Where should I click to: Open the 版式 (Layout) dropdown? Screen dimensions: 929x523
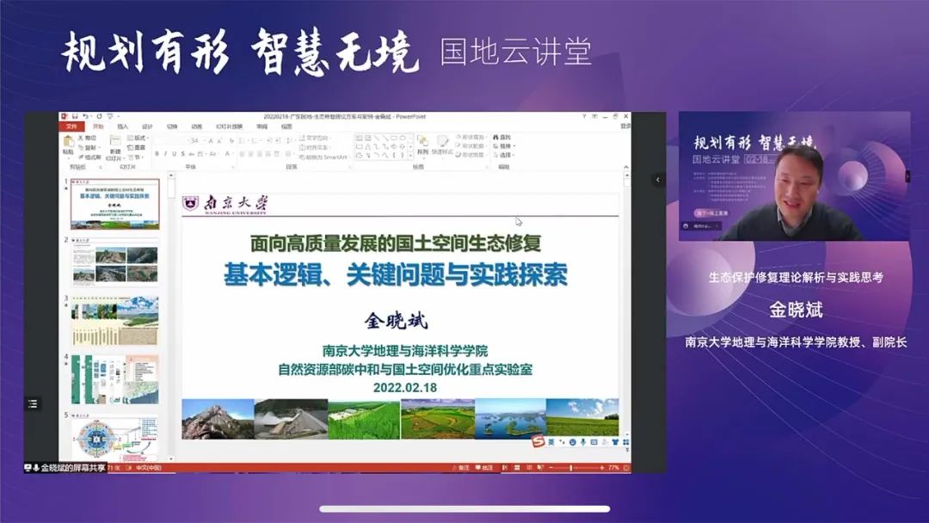138,138
